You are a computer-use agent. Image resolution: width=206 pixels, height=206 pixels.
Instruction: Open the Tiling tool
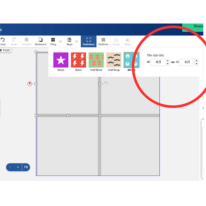53,42
